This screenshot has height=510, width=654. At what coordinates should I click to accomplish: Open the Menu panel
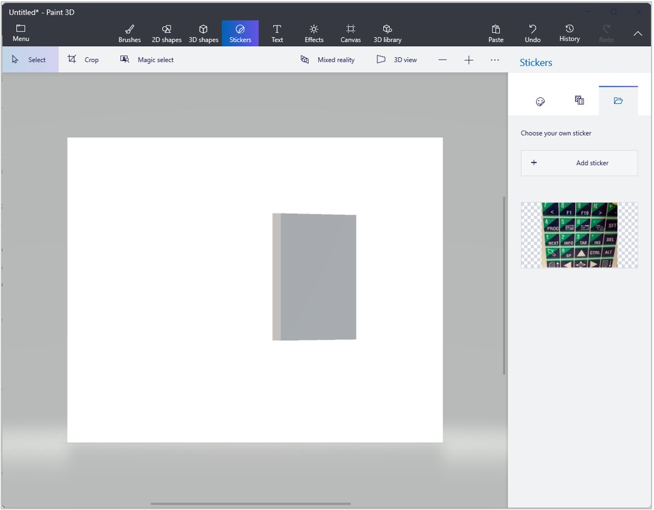pyautogui.click(x=21, y=33)
